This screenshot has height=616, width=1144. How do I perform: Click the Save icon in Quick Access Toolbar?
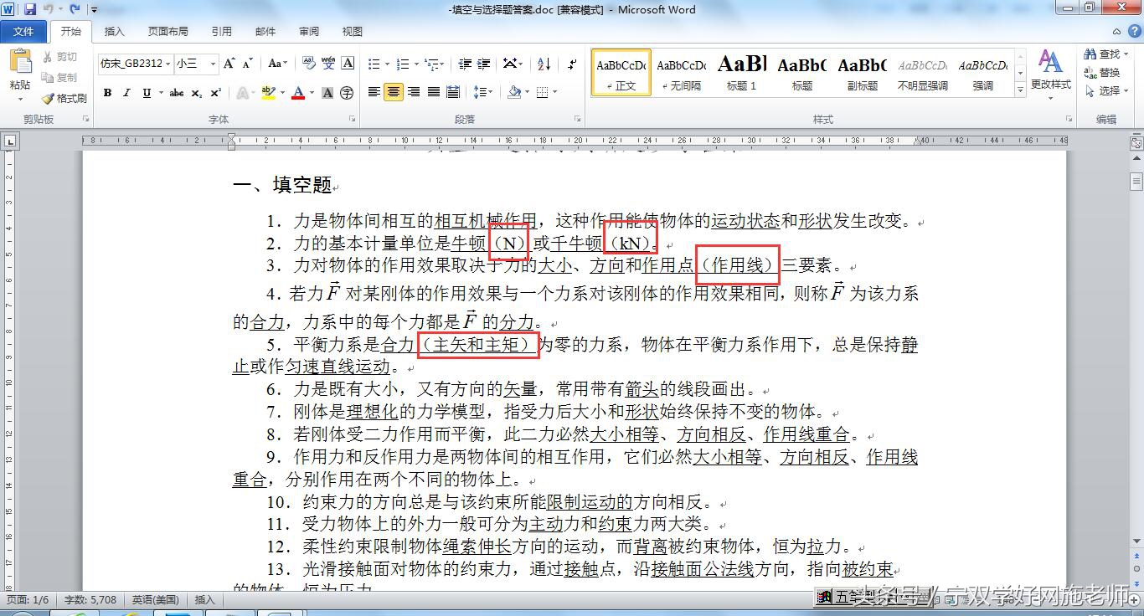[x=30, y=9]
